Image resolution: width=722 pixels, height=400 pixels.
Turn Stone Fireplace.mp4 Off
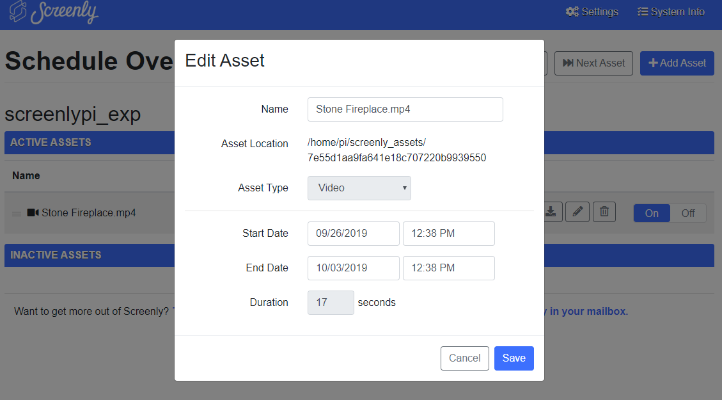pos(689,212)
